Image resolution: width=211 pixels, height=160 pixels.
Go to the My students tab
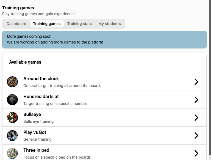pyautogui.click(x=110, y=24)
